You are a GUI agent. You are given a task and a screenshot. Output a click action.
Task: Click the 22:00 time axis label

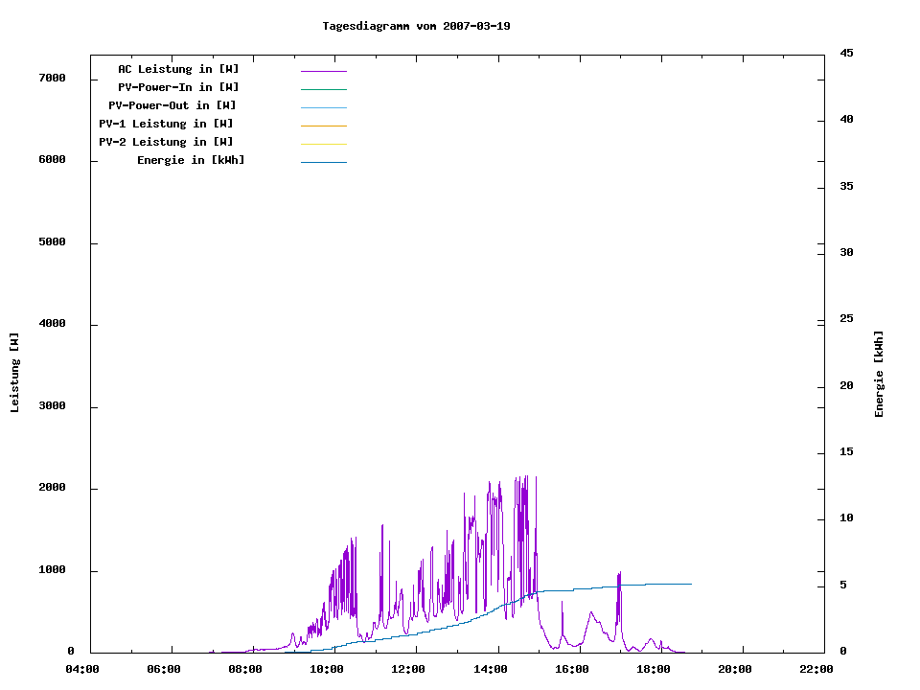[816, 669]
